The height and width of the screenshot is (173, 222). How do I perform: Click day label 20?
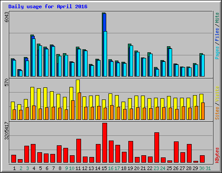point(137,168)
